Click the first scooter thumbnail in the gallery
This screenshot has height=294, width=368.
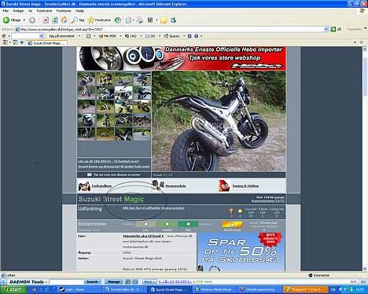tap(86, 79)
